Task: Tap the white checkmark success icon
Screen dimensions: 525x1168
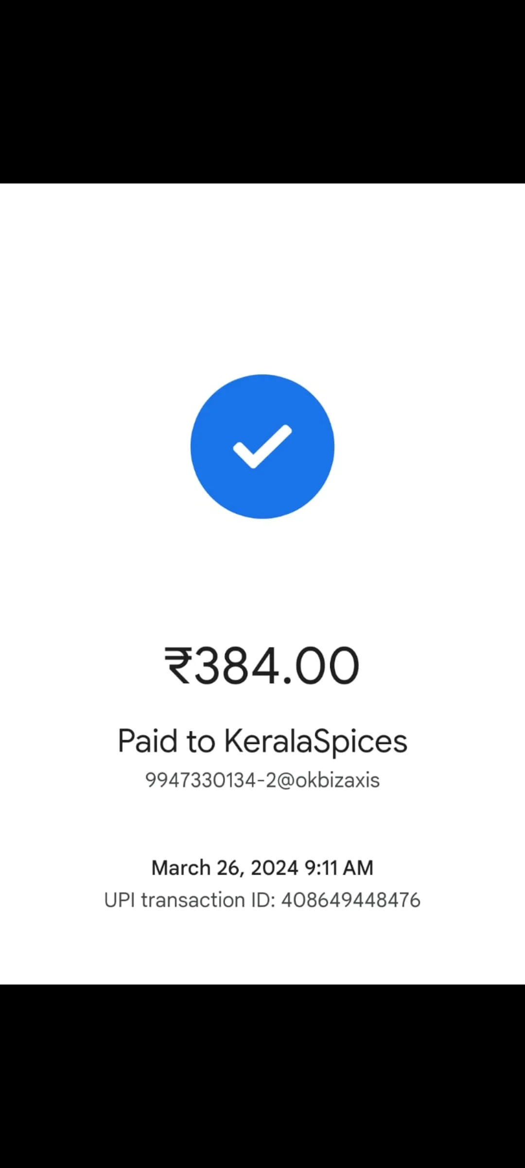Action: pyautogui.click(x=262, y=446)
